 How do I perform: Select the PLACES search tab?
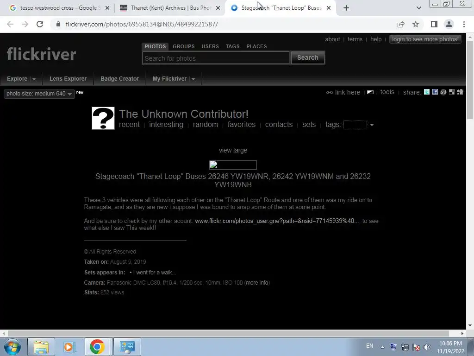click(256, 46)
